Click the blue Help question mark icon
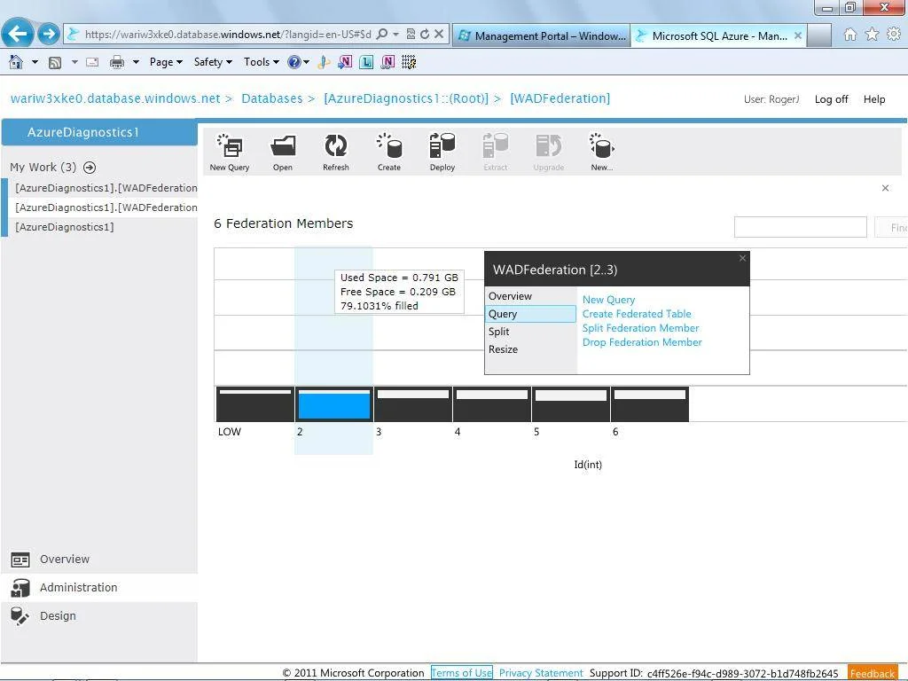This screenshot has height=681, width=908. [294, 62]
